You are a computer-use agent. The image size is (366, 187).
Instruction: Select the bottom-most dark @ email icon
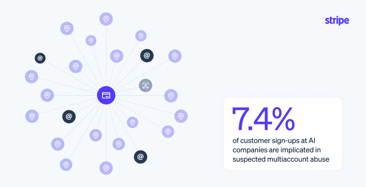click(x=140, y=157)
